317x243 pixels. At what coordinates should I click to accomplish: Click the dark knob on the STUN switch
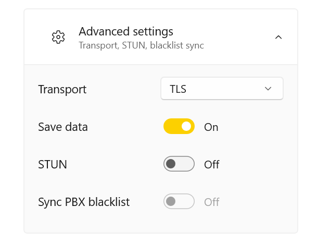(x=171, y=164)
